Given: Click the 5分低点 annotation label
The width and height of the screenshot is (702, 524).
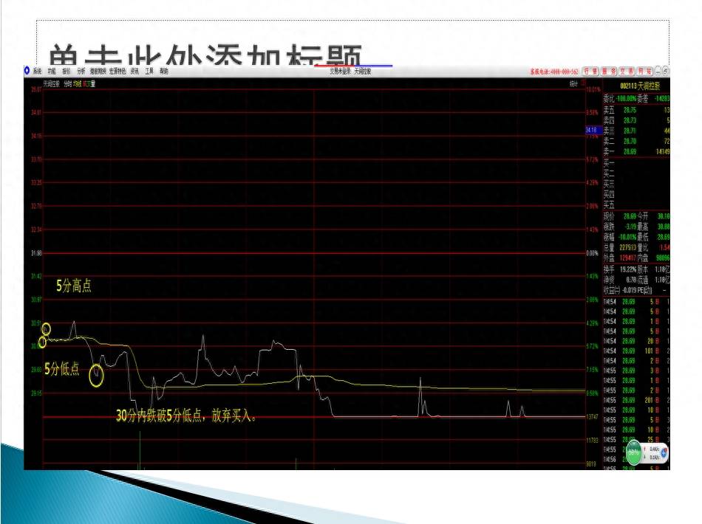Looking at the screenshot, I should [62, 368].
